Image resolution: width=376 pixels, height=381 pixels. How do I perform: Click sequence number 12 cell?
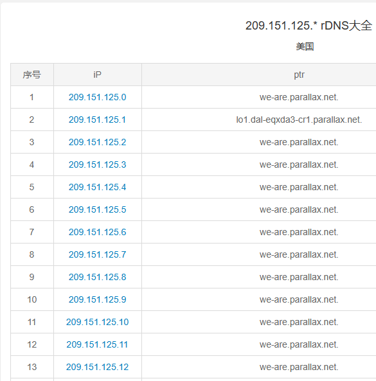pos(32,344)
